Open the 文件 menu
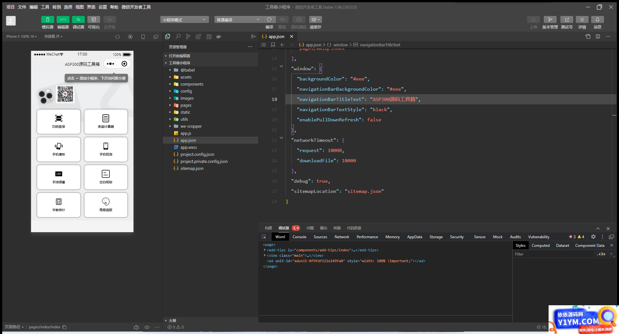 (x=22, y=7)
